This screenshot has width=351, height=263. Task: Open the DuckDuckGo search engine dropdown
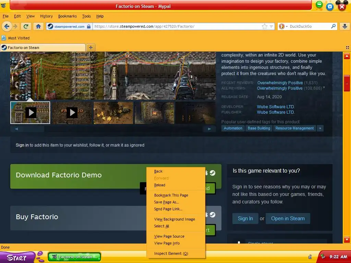point(283,26)
